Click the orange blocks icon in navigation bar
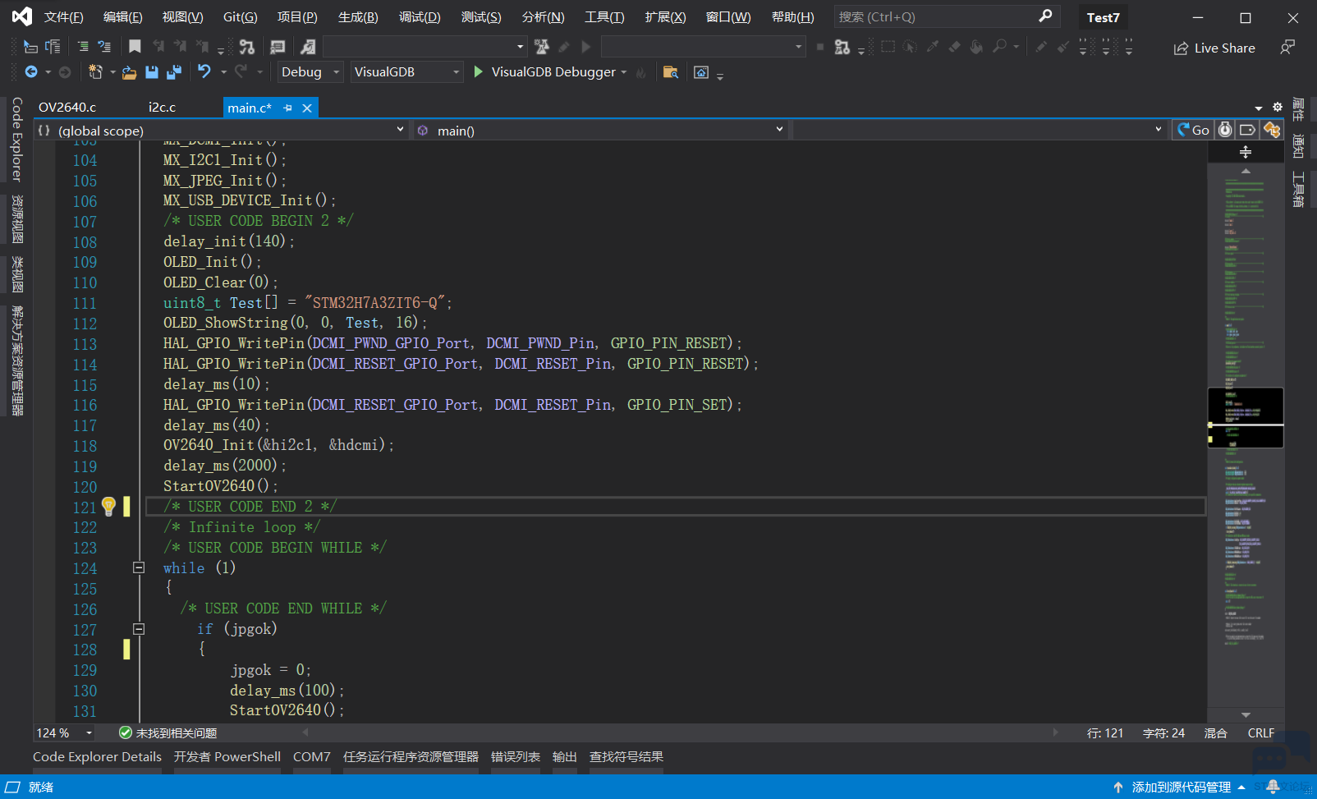This screenshot has height=799, width=1317. [x=1272, y=130]
